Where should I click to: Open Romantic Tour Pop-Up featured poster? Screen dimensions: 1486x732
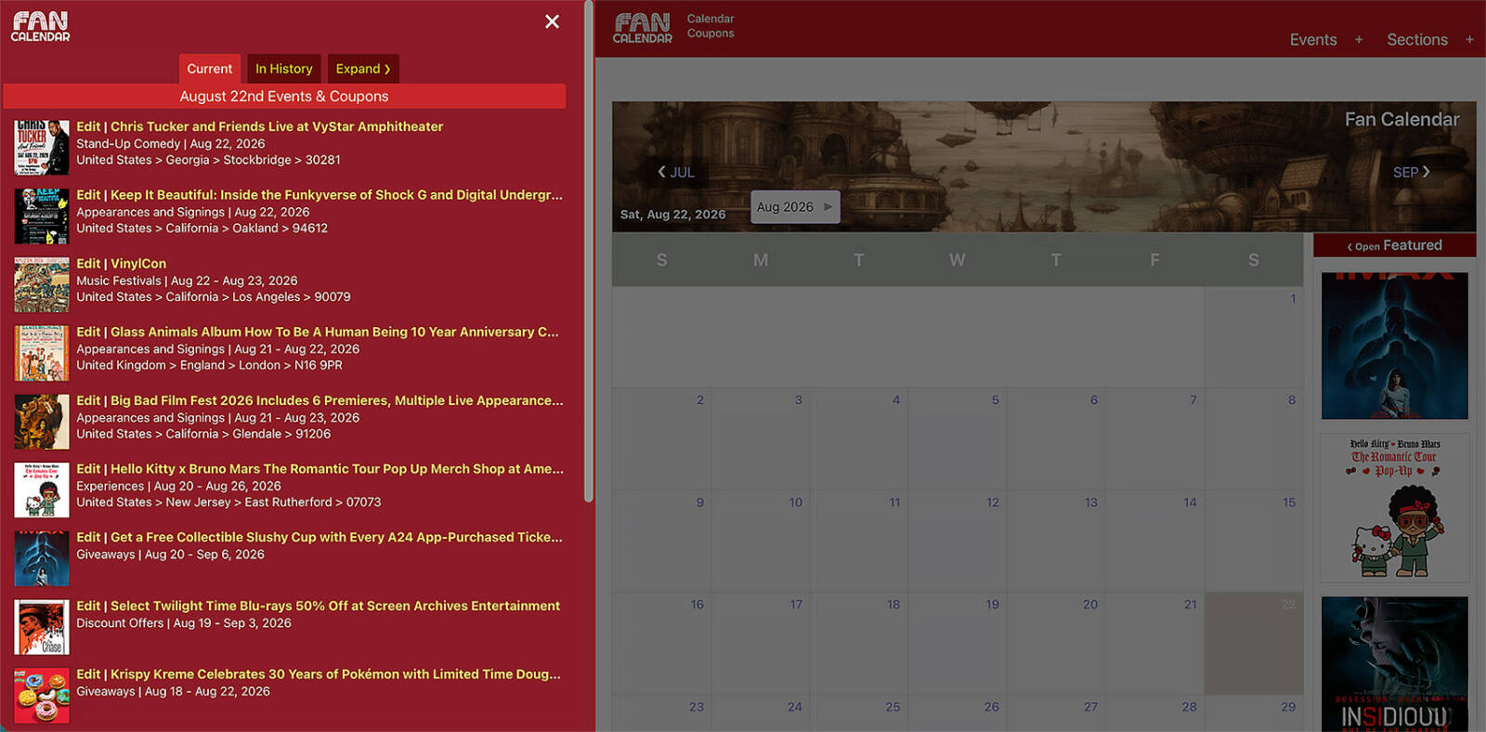[1395, 508]
